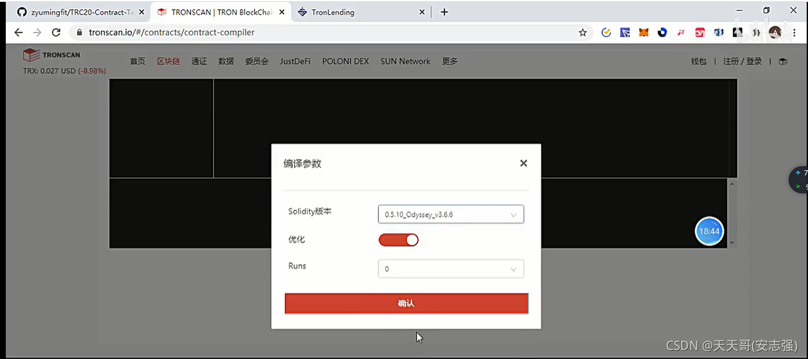Open a new browser tab
This screenshot has width=808, height=359.
point(444,12)
